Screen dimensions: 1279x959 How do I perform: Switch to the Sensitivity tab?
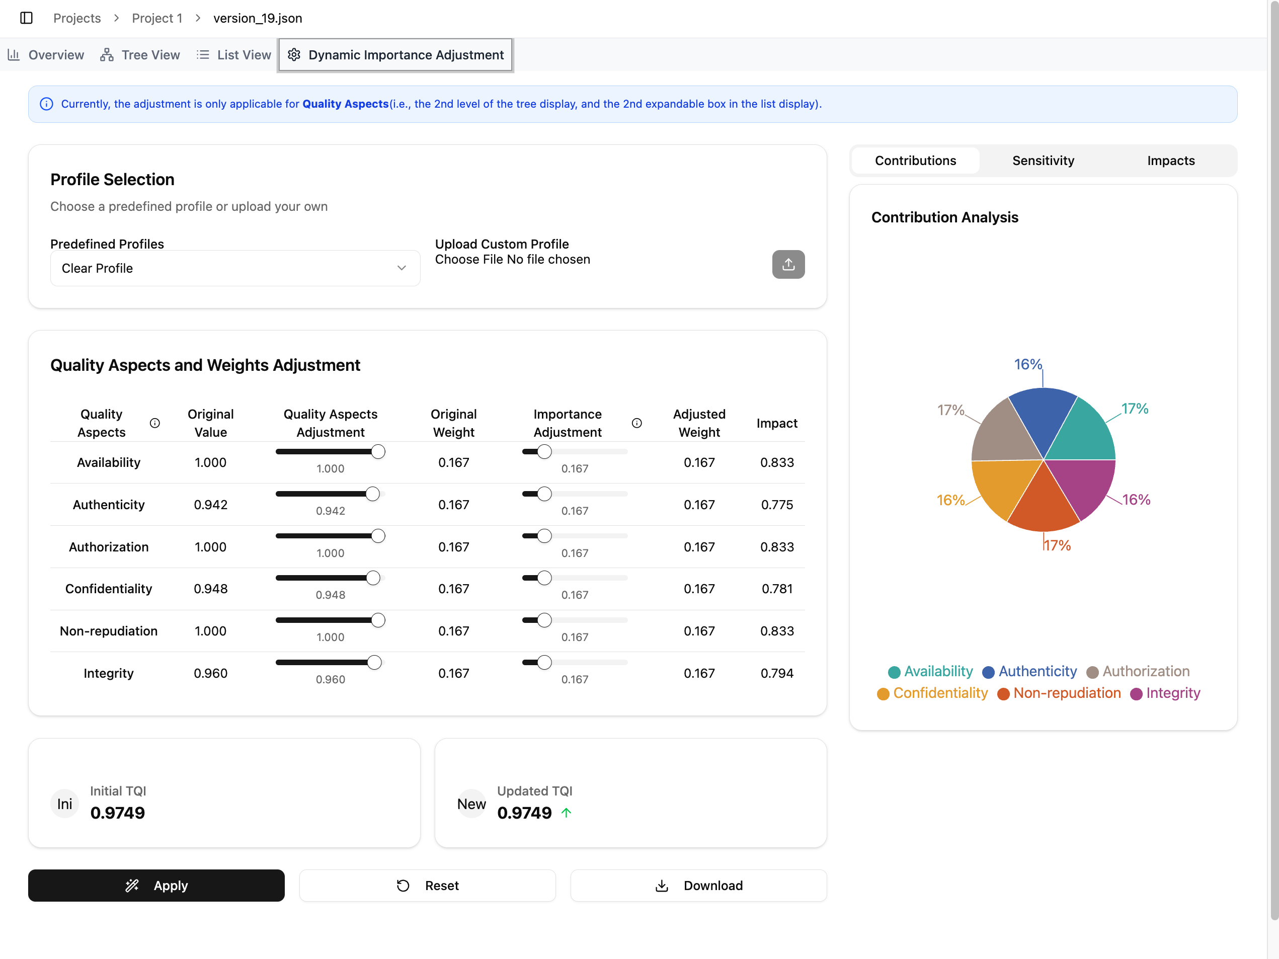(1043, 161)
